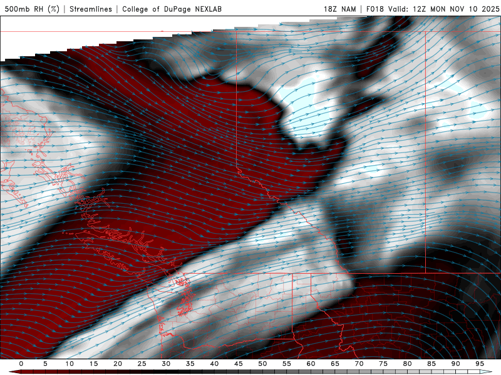Click the '35' colorbar scale label
This screenshot has height=375, width=501.
pyautogui.click(x=190, y=364)
